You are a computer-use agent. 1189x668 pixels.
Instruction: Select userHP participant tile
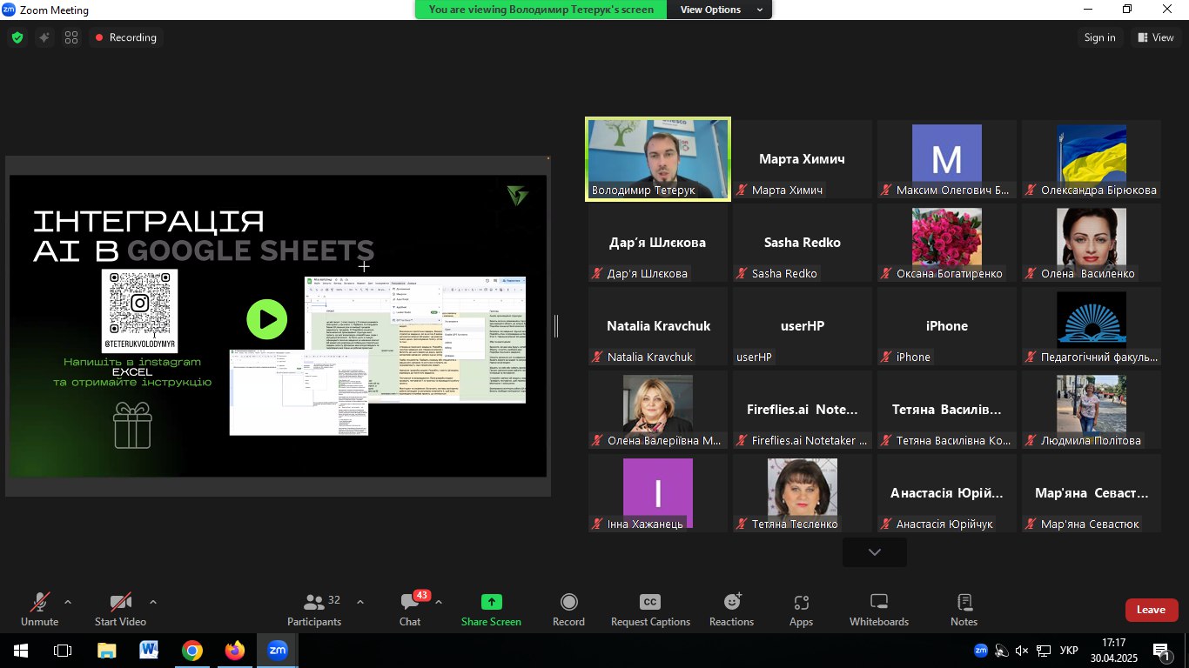coord(802,327)
